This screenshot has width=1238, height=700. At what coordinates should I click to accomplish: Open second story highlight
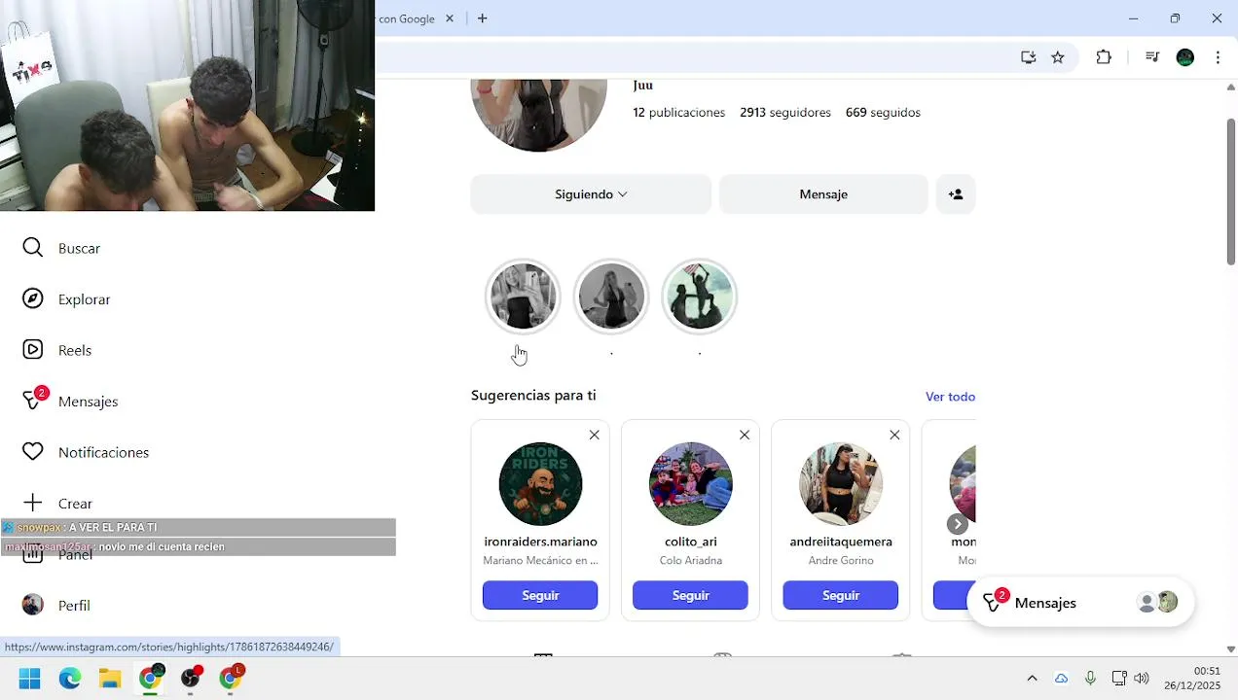(x=611, y=297)
